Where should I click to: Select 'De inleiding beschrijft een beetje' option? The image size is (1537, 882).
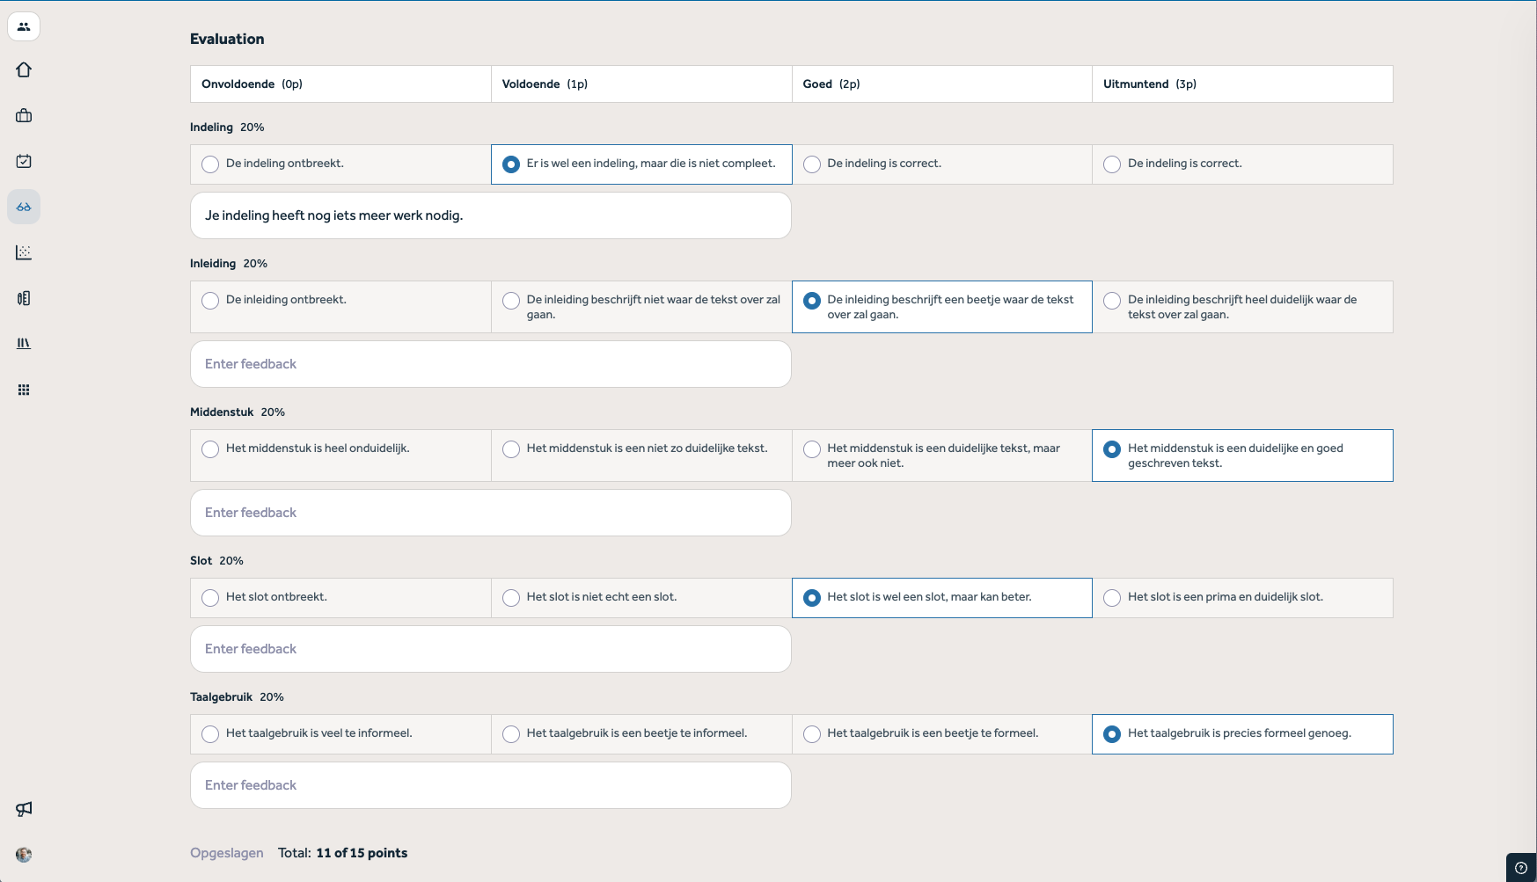click(942, 307)
